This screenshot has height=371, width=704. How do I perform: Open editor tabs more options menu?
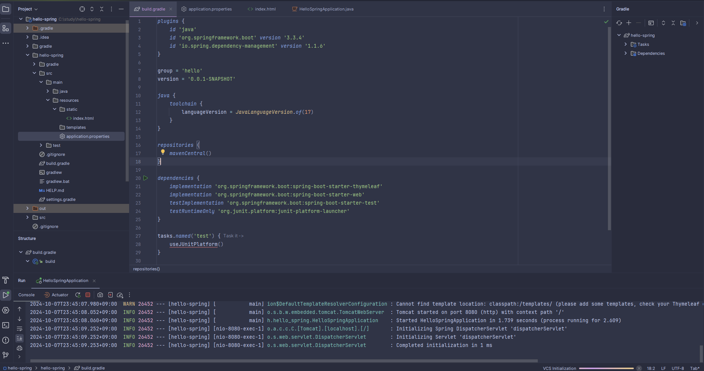point(604,9)
